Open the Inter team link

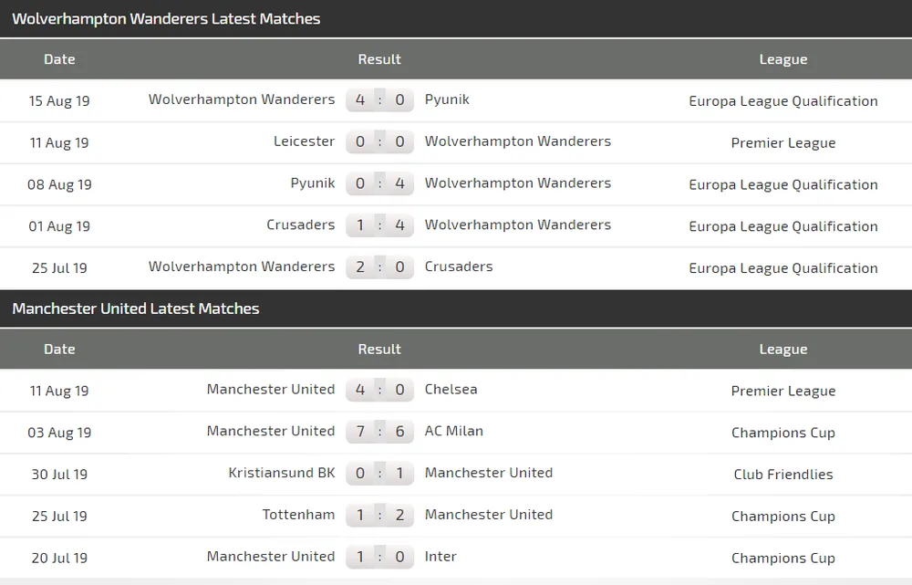tap(440, 557)
